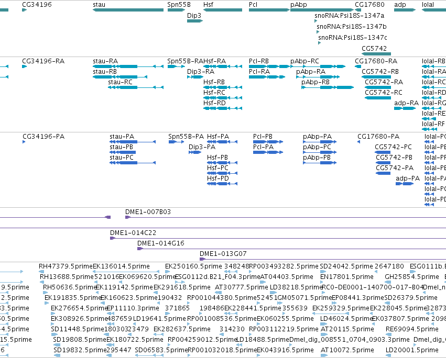This screenshot has height=358, width=446.
Task: Click transcript adp-RA
Action: pos(407,103)
